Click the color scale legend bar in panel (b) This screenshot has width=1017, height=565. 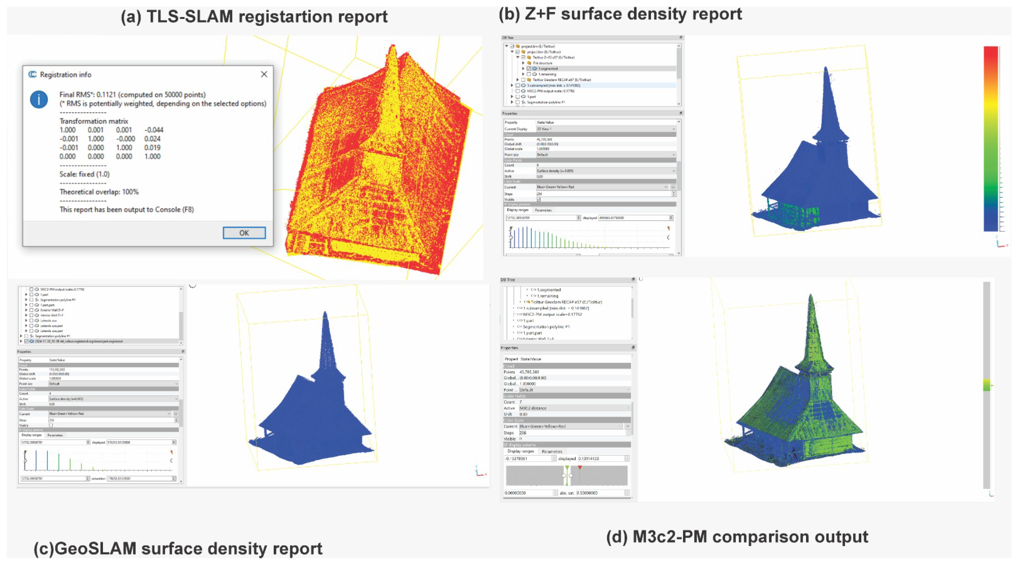pyautogui.click(x=991, y=139)
